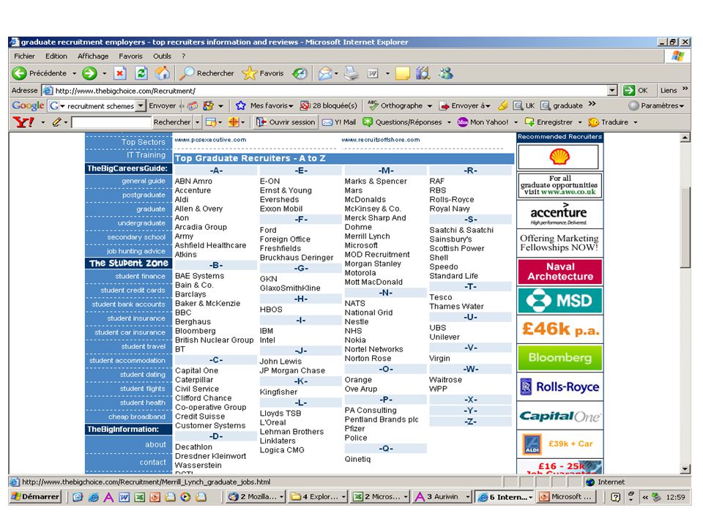Switch to 2 Mozilla taskbar group
This screenshot has height=527, width=703.
click(x=256, y=496)
